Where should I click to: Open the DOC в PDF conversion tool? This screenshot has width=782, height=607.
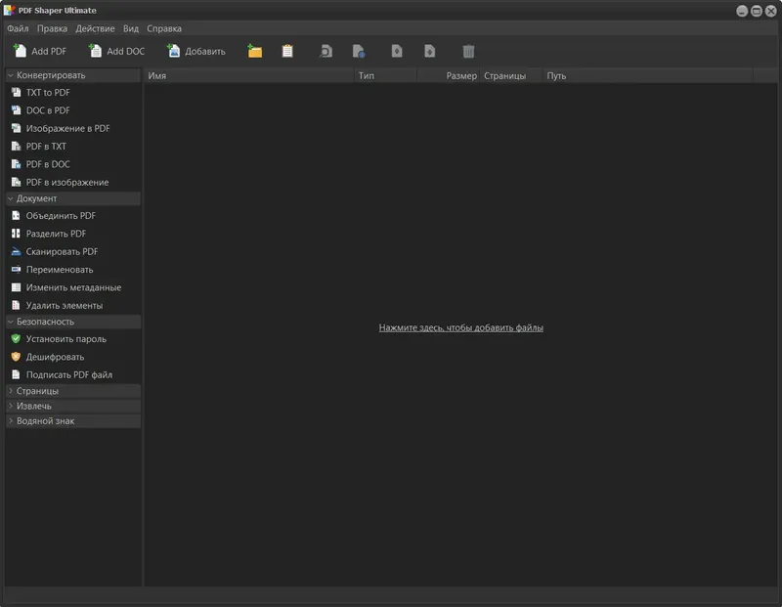[43, 109]
